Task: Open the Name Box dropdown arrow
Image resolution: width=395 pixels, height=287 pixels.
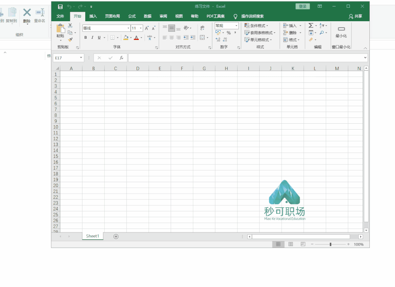Action: coord(81,58)
